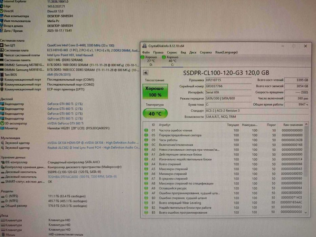Click the Монитор icon
Screen dimensions: 316x237
click(2, 128)
